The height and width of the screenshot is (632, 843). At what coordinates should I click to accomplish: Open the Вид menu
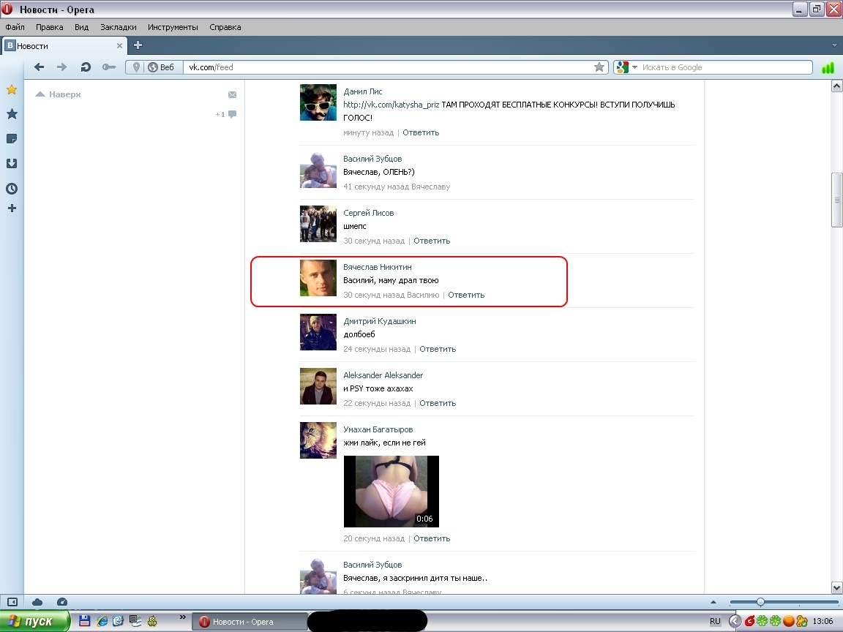point(82,27)
